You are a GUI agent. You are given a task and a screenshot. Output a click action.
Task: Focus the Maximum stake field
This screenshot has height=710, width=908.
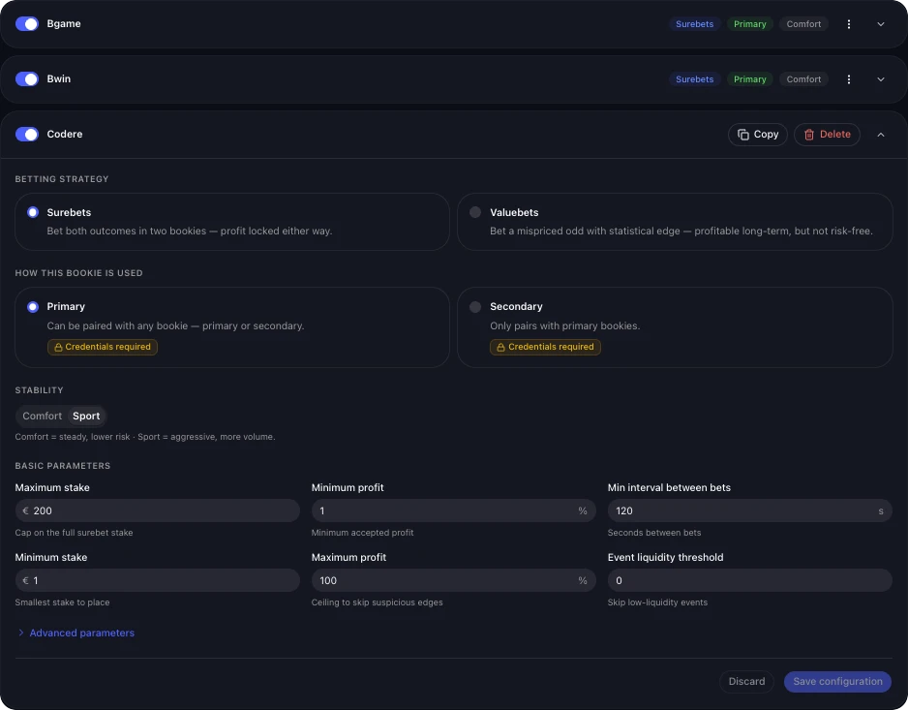[158, 510]
